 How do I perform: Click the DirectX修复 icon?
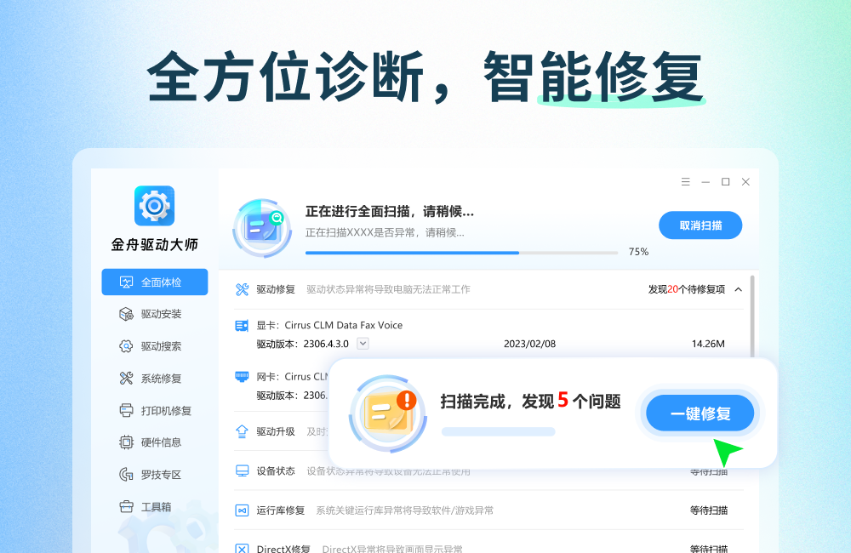click(240, 547)
